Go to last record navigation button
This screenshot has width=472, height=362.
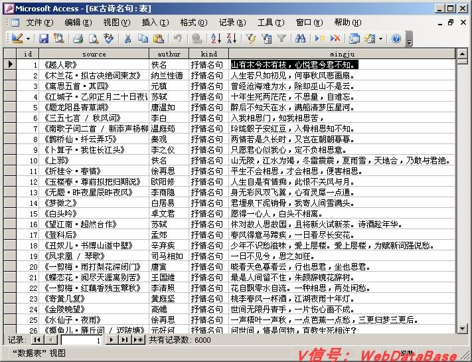(x=124, y=340)
